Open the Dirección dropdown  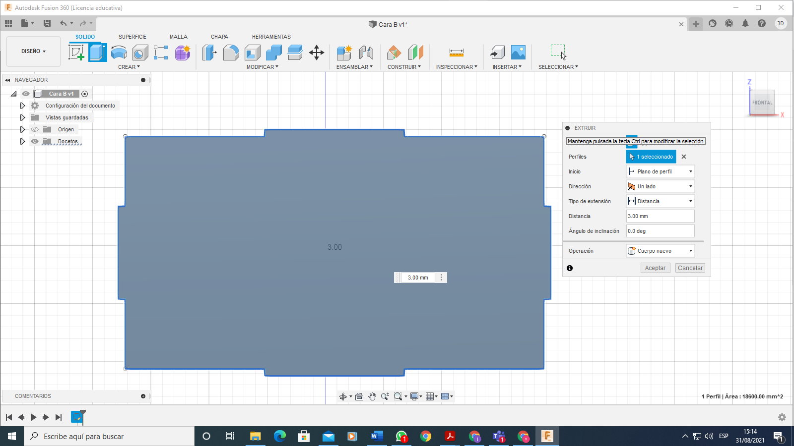(660, 186)
